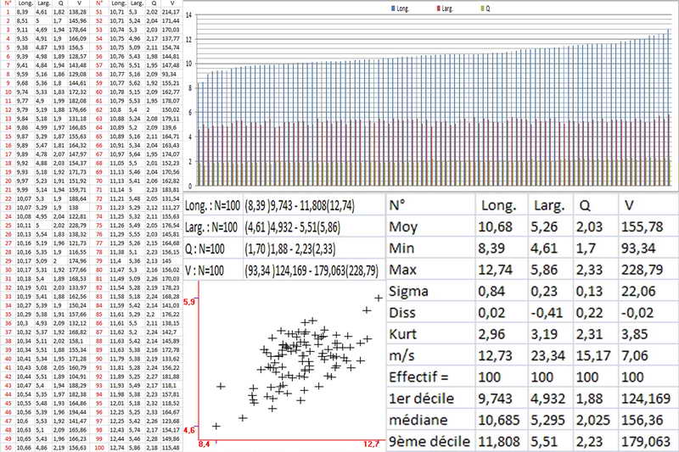Click the 'Sigma' row label
The width and height of the screenshot is (679, 452).
408,292
